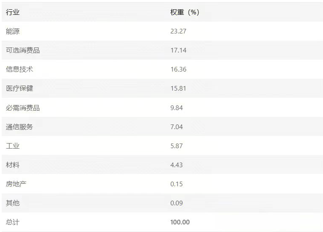Select the 15.81 weight value

[178, 88]
